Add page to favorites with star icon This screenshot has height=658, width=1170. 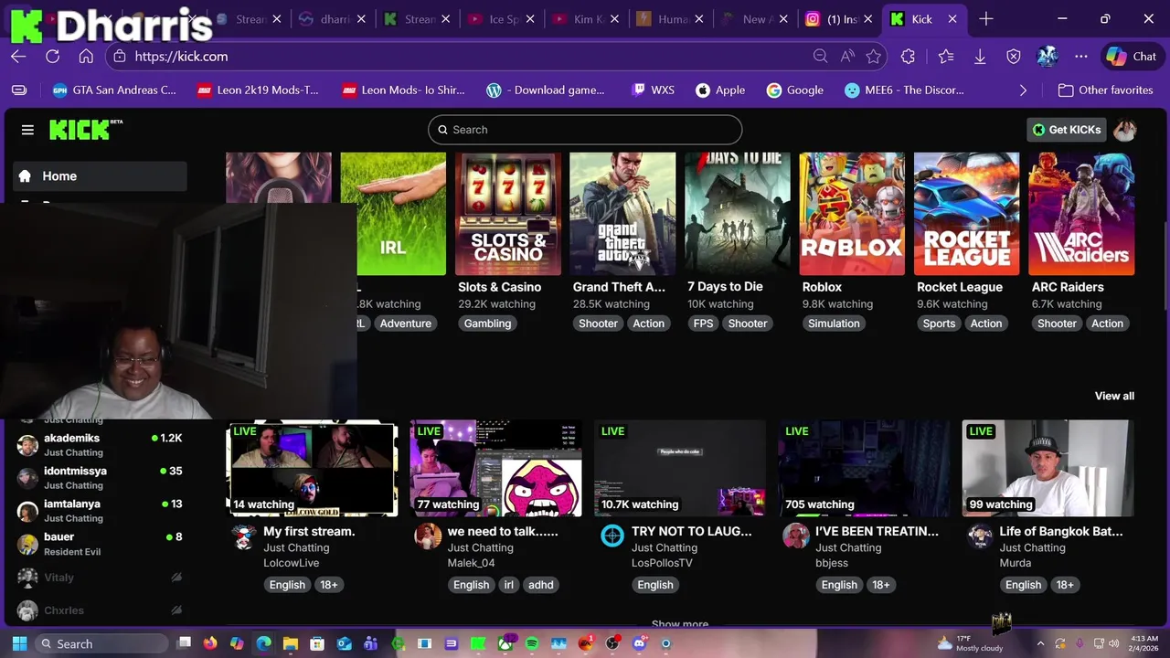pos(874,57)
